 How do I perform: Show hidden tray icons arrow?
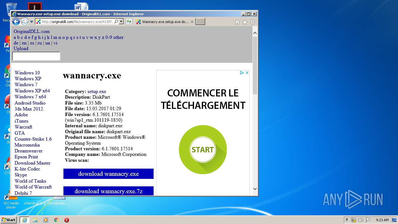347,220
